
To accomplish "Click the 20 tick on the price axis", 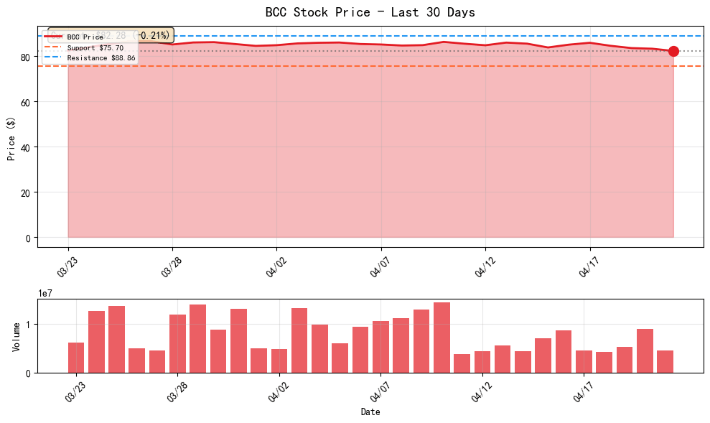I will coord(27,192).
